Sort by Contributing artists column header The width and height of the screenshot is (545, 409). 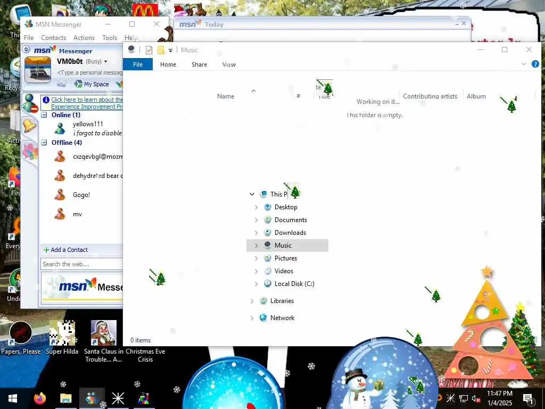tap(430, 96)
